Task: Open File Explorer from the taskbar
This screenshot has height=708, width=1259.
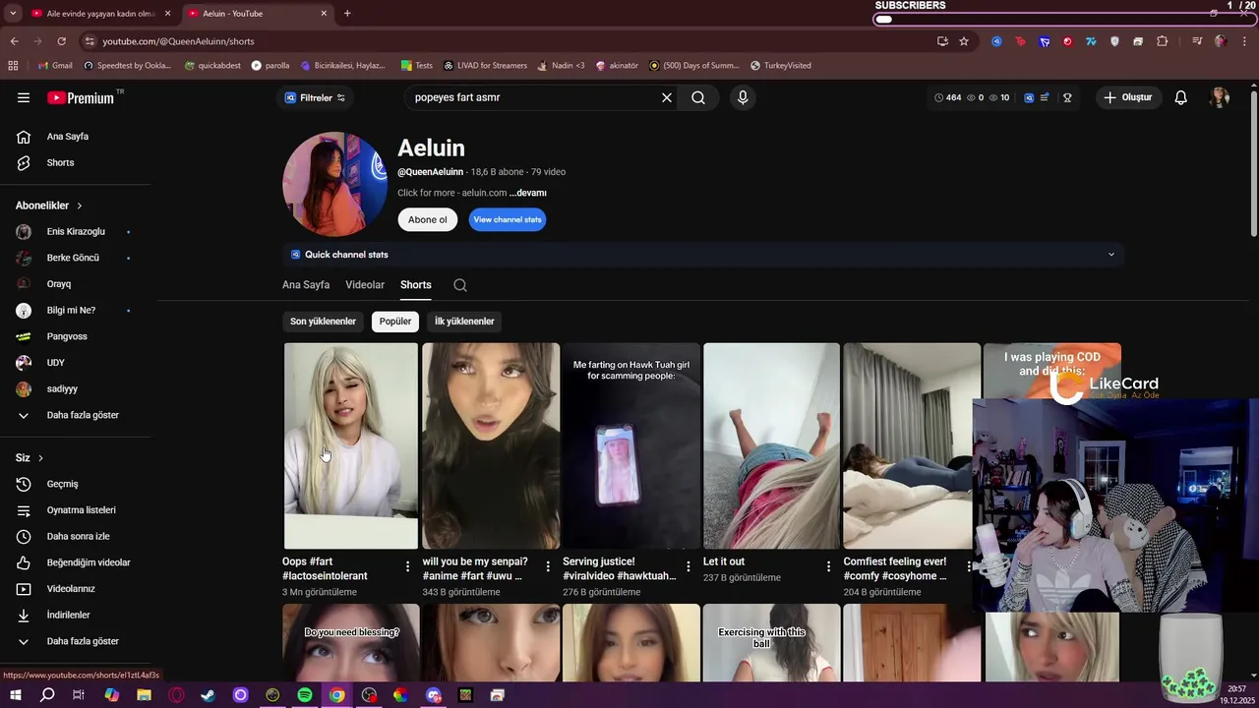Action: tap(144, 695)
